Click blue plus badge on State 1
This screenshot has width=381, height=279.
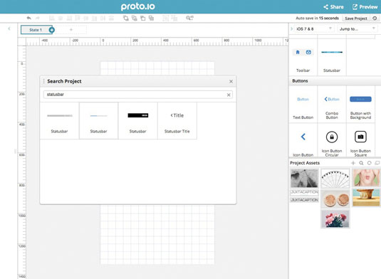pyautogui.click(x=52, y=30)
